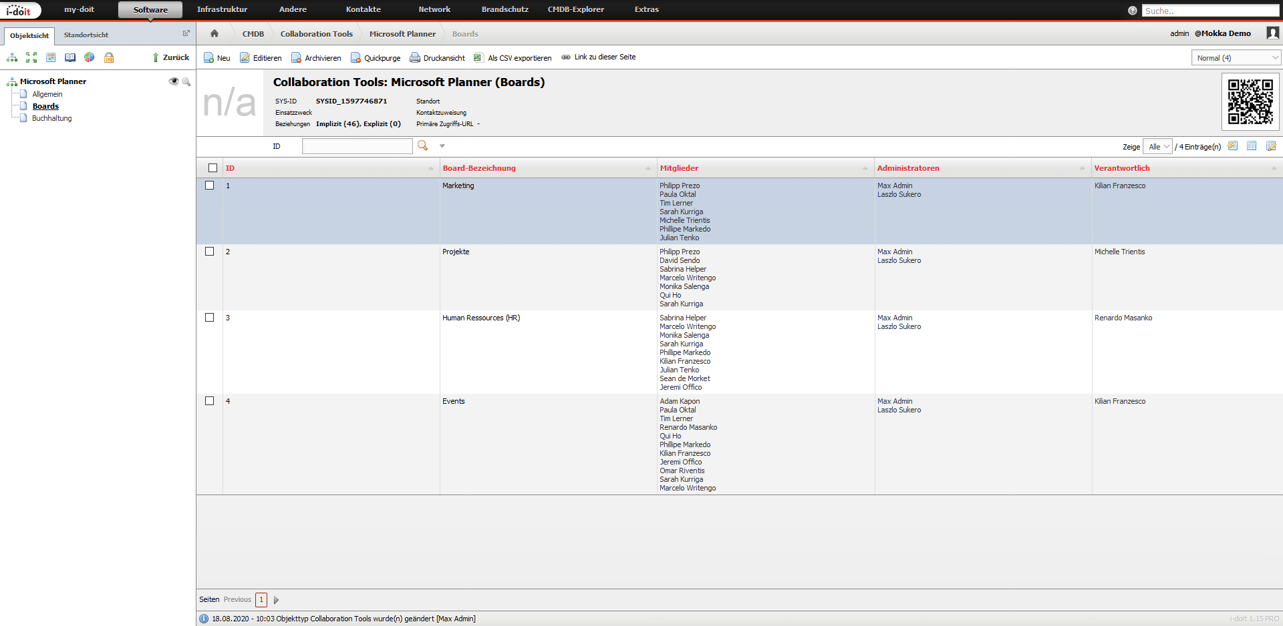This screenshot has height=626, width=1283.
Task: Click Link zu dieser Seite
Action: click(599, 57)
